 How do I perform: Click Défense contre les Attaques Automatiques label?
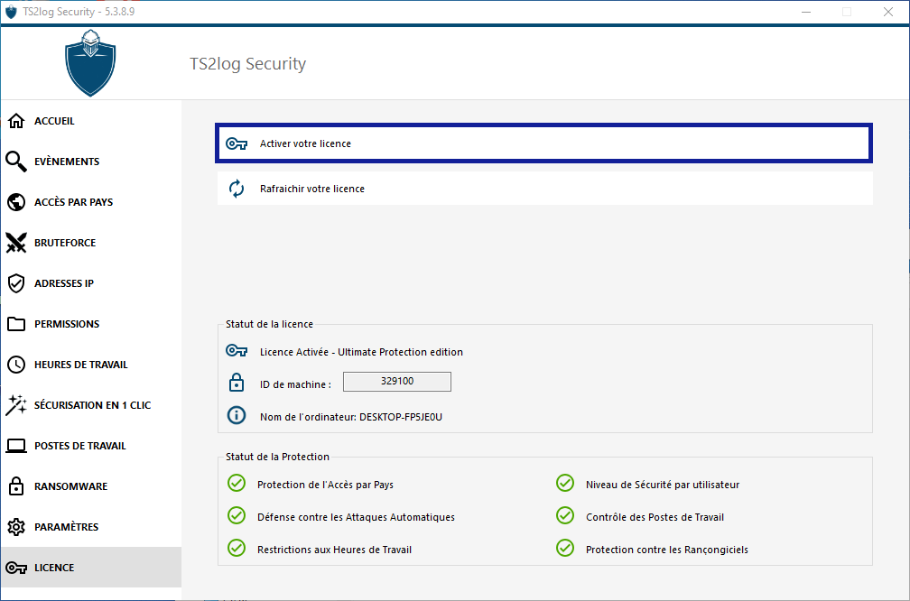(x=357, y=517)
